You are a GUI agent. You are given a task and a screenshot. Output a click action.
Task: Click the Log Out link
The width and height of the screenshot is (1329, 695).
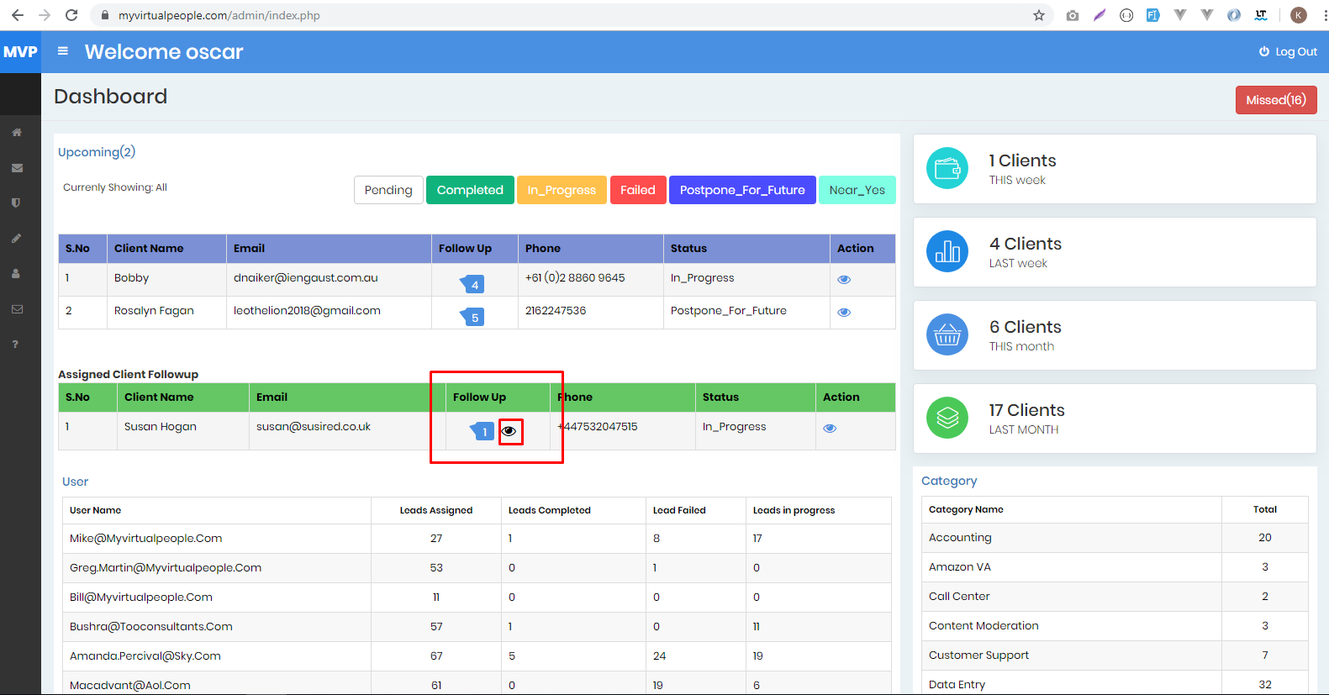click(x=1288, y=52)
